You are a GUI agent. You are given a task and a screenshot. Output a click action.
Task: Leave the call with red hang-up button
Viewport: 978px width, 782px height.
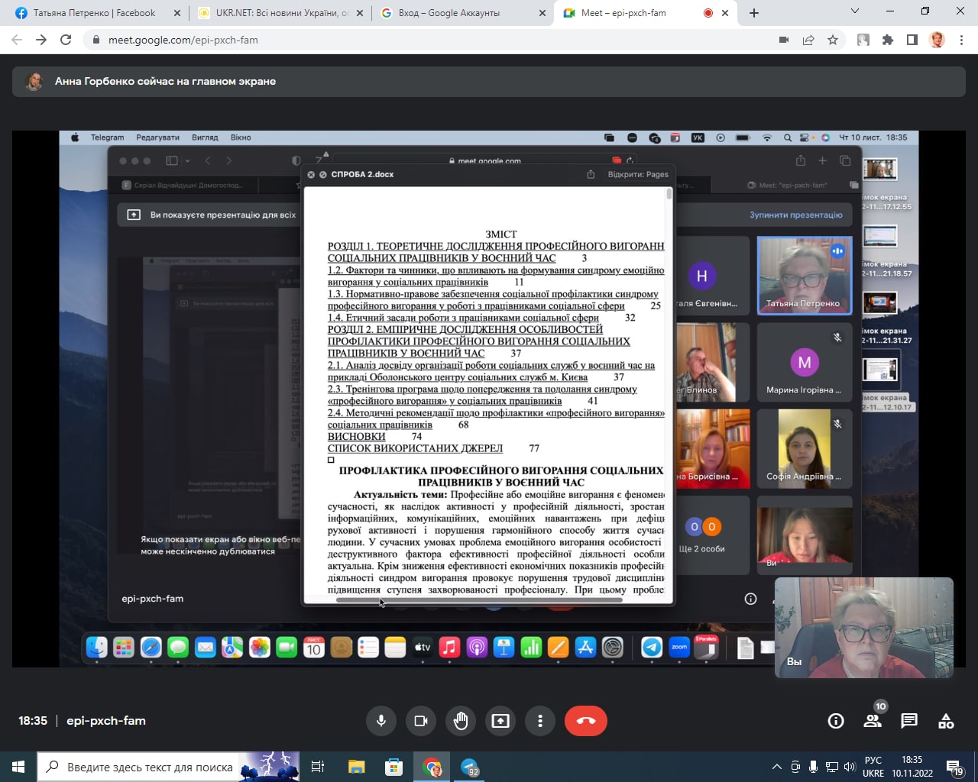pos(585,721)
